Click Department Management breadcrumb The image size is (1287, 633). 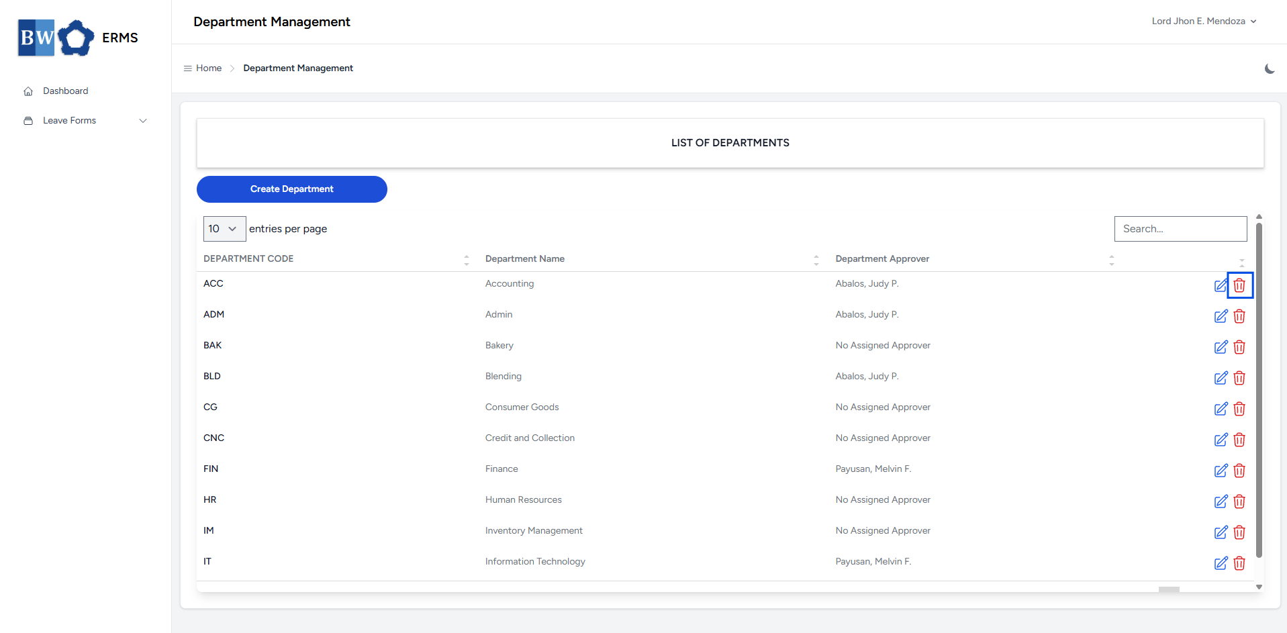click(298, 68)
